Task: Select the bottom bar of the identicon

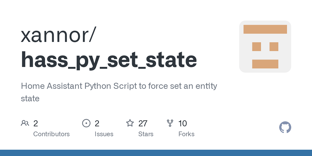Action: [x=265, y=64]
